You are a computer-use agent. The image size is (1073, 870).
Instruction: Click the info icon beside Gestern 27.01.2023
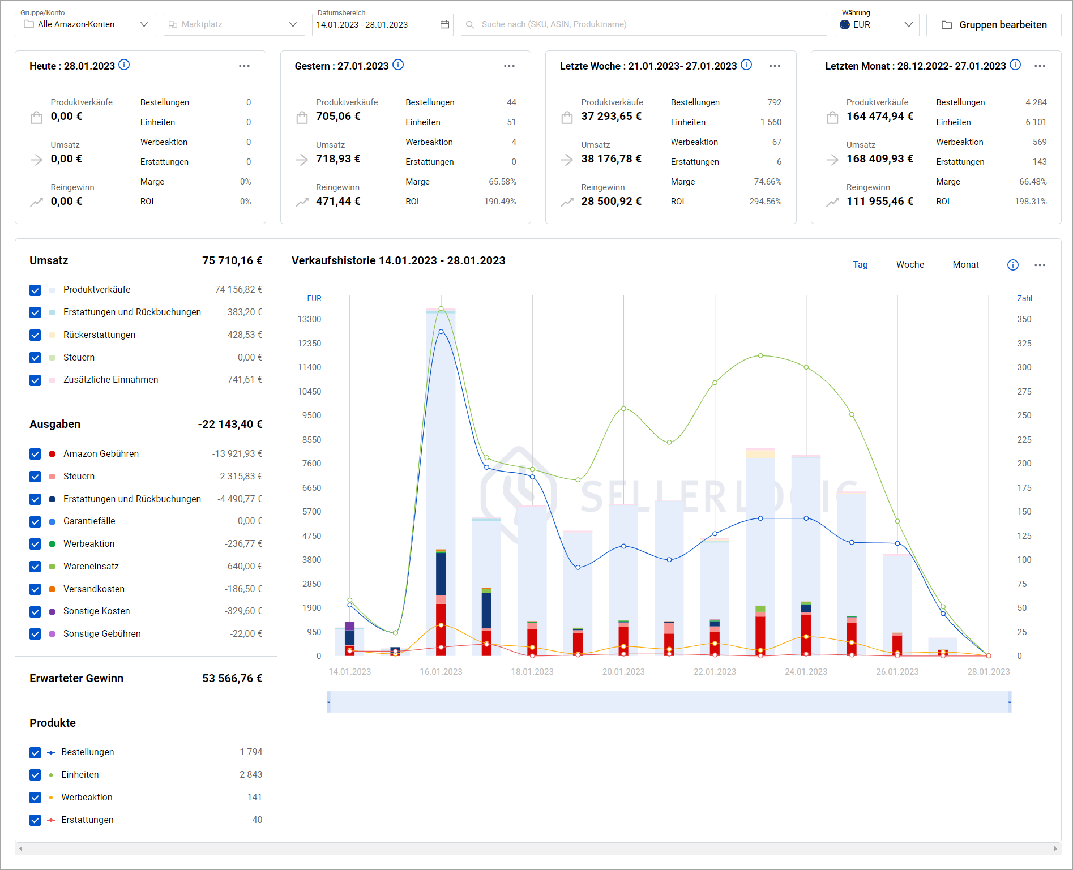coord(398,65)
